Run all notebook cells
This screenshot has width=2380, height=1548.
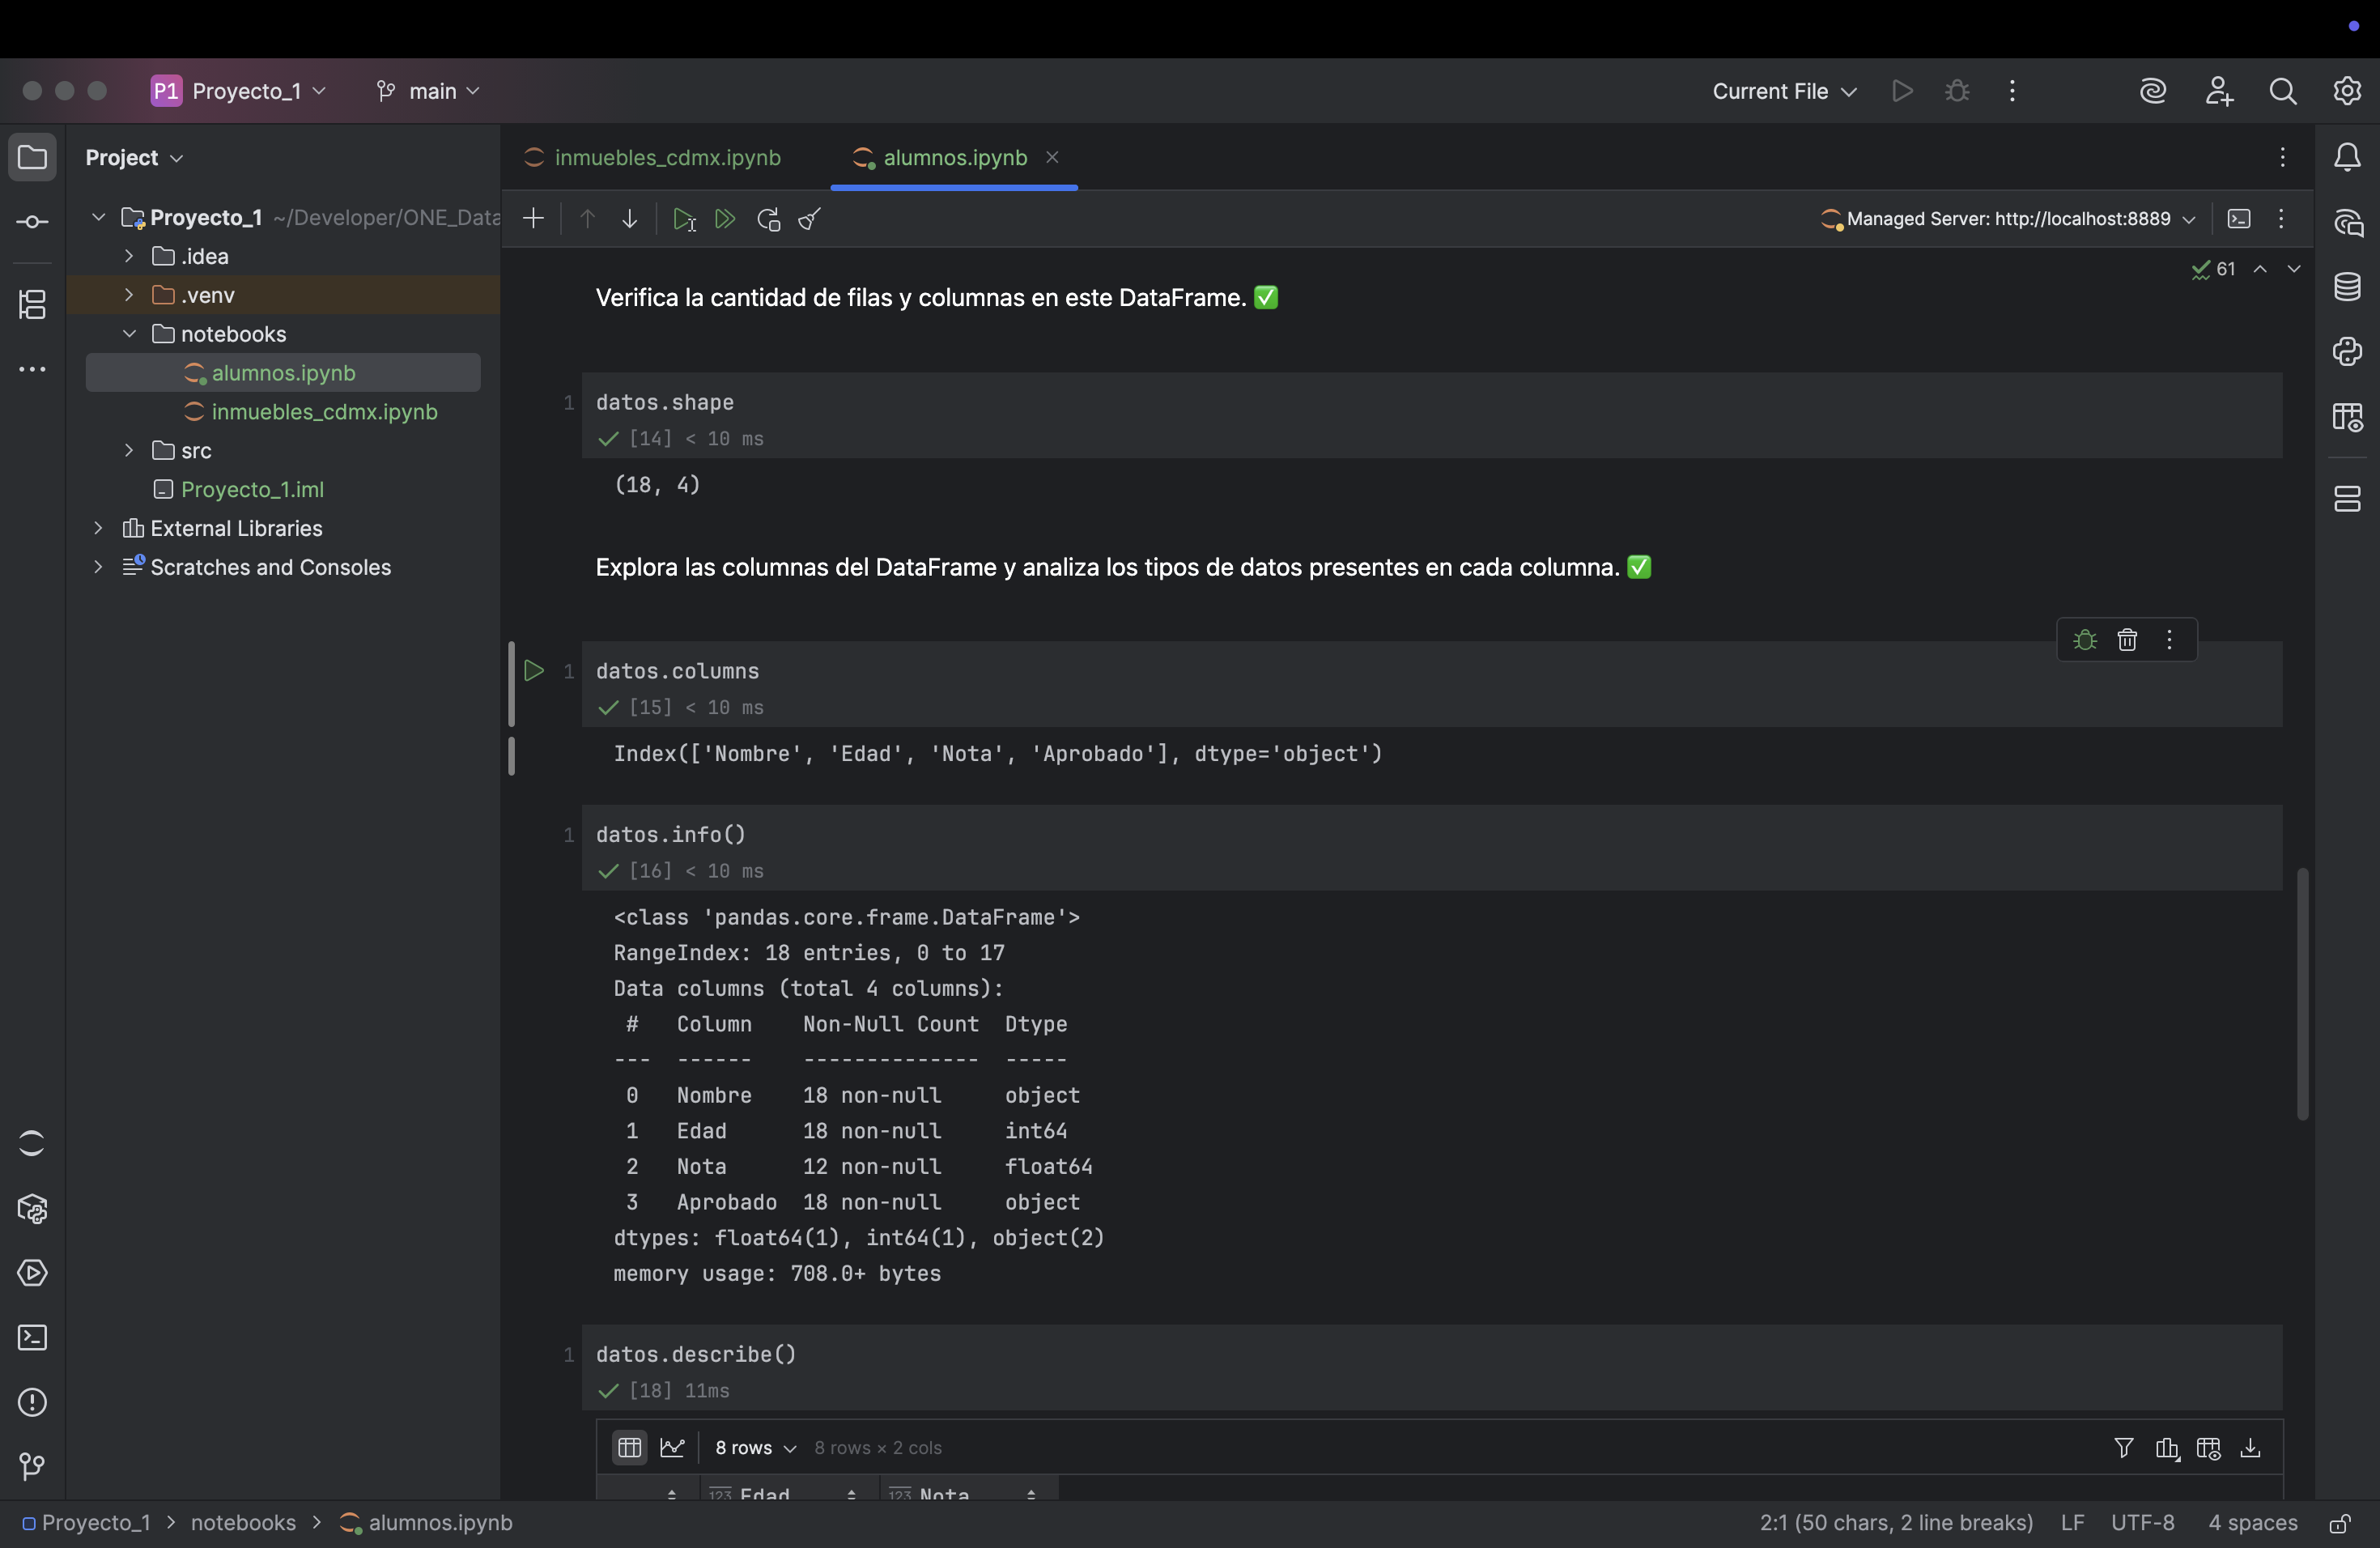pos(726,219)
